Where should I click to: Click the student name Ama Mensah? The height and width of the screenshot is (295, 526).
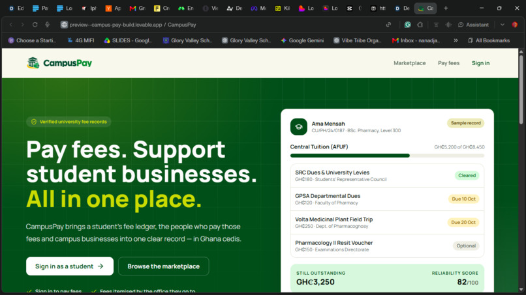(x=328, y=124)
